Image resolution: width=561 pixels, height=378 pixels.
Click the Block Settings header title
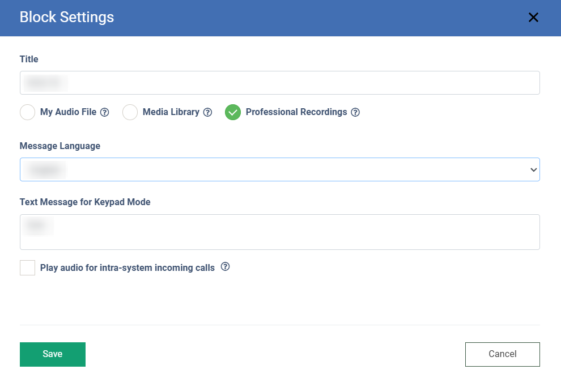coord(67,18)
